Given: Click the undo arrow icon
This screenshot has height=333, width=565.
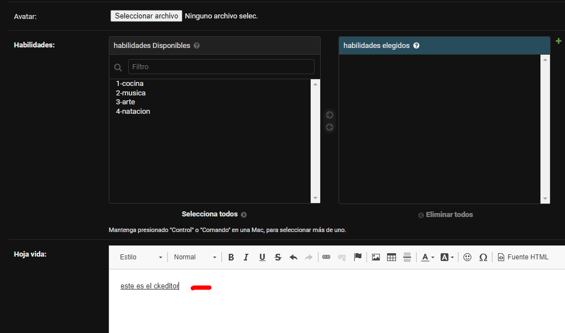Looking at the screenshot, I should [x=293, y=257].
